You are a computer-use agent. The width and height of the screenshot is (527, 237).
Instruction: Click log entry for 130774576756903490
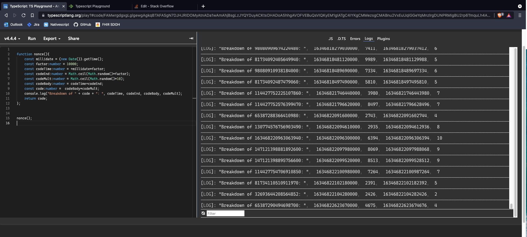[x=355, y=127]
